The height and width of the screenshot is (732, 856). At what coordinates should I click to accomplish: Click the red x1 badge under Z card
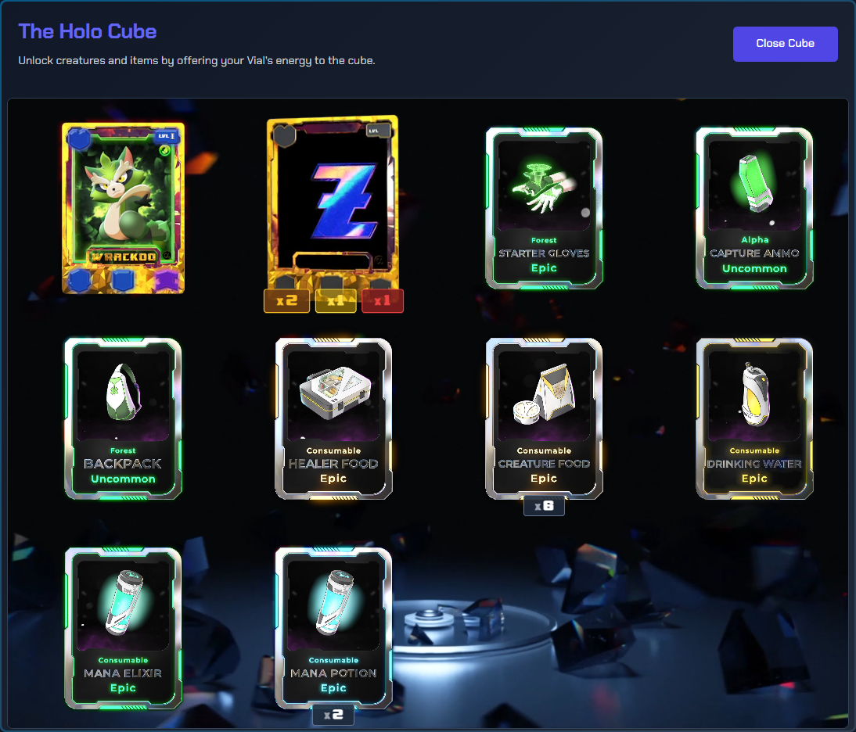(x=382, y=300)
